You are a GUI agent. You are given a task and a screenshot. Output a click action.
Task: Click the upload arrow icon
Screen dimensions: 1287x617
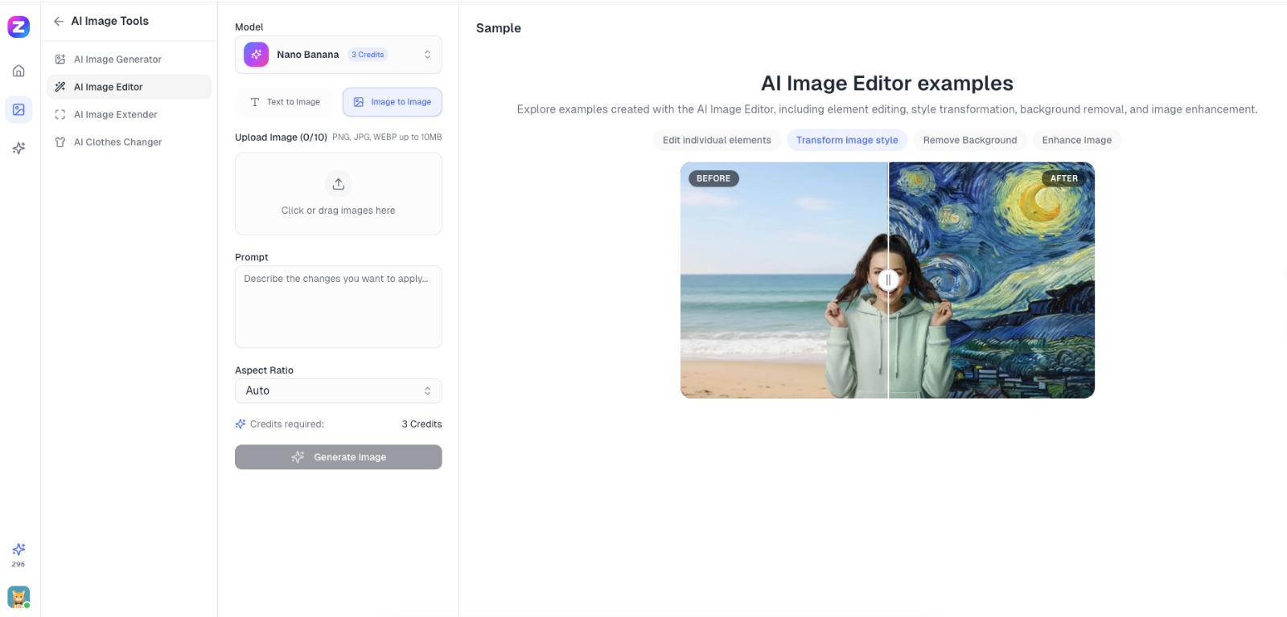click(x=339, y=184)
